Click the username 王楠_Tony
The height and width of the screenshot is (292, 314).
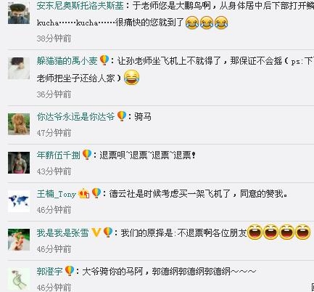tap(57, 194)
